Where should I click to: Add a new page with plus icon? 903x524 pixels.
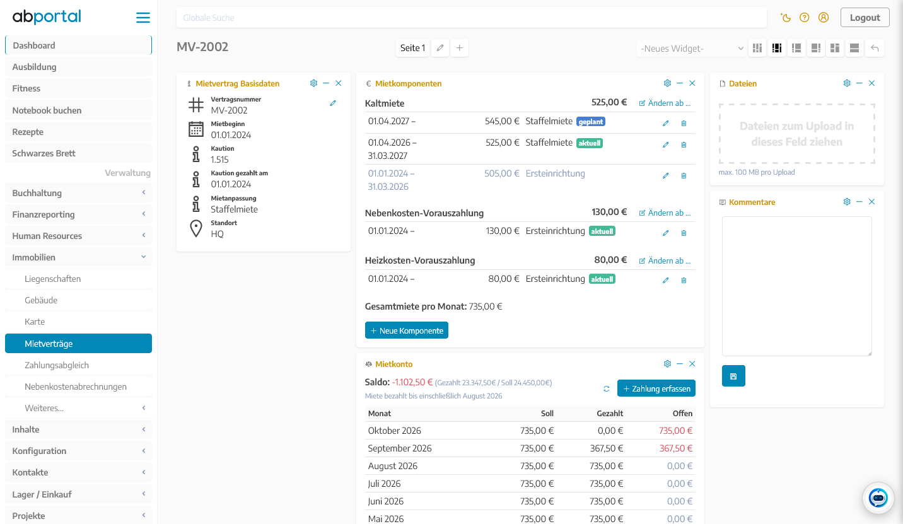coord(460,48)
